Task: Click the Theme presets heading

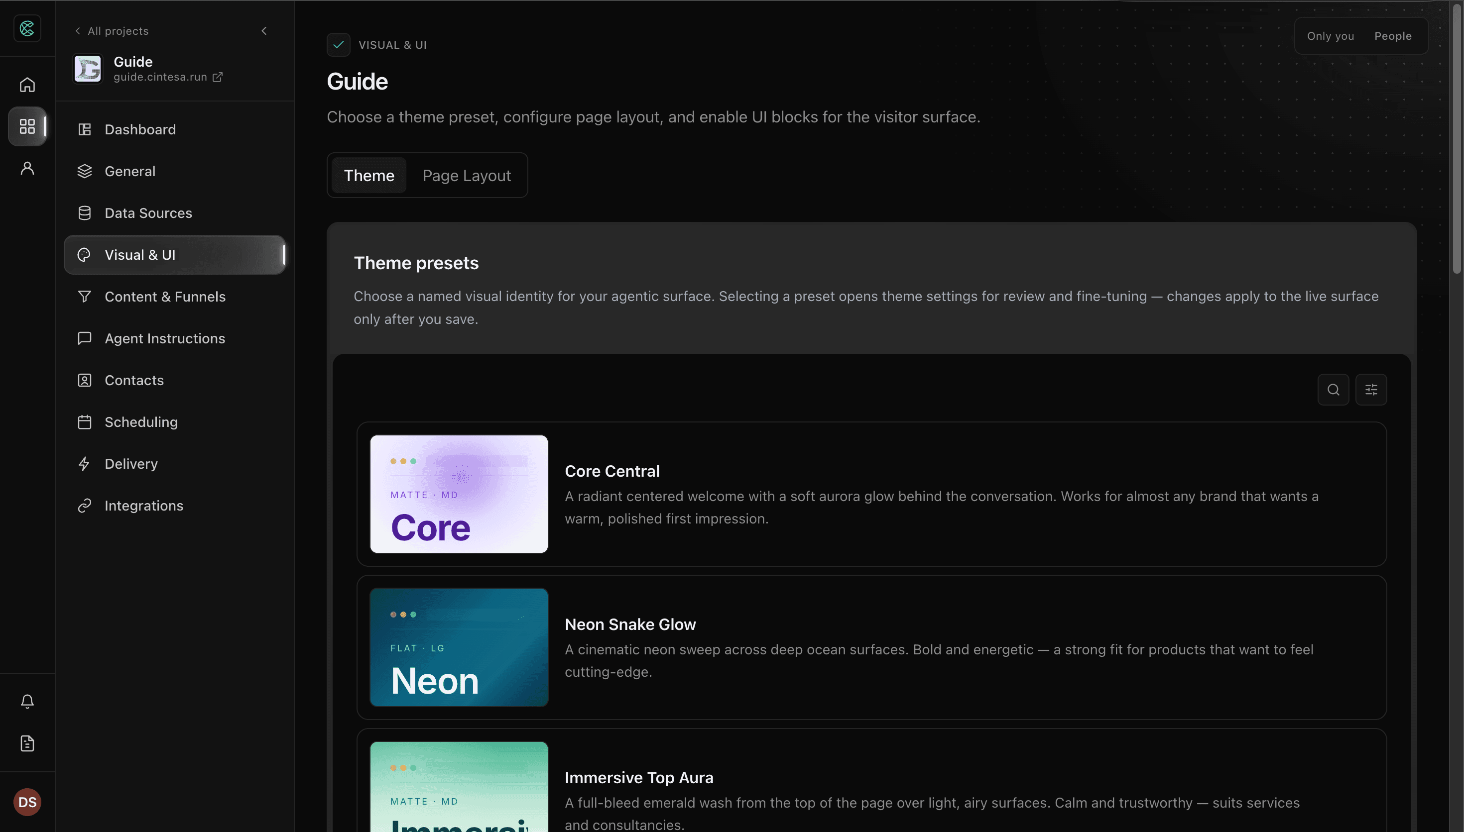Action: 416,263
